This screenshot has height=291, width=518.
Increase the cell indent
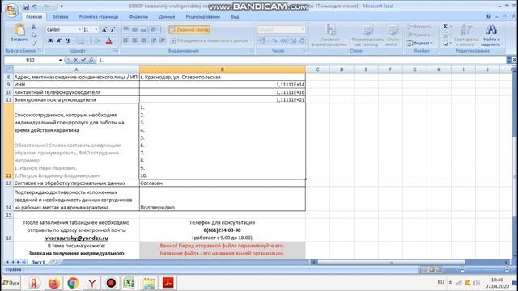162,40
